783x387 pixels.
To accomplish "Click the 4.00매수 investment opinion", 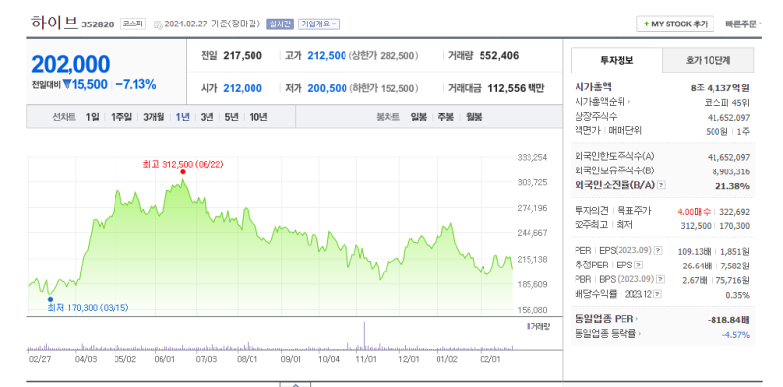I will point(694,212).
